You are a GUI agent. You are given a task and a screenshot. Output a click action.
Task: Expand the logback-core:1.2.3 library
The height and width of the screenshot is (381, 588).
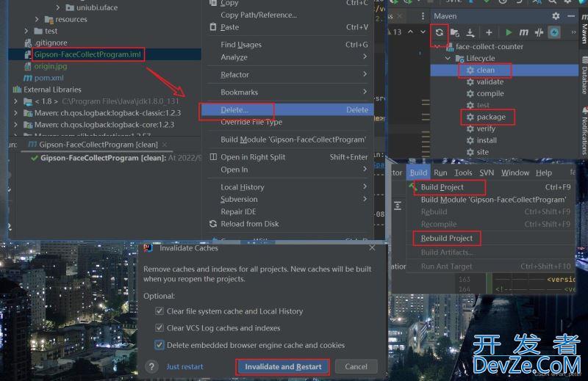pos(15,124)
